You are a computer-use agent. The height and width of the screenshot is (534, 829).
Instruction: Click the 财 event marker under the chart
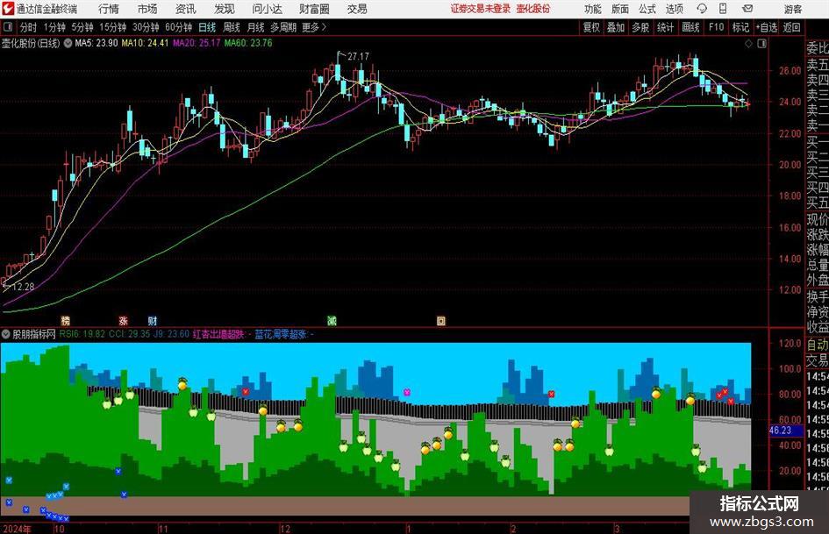[153, 320]
